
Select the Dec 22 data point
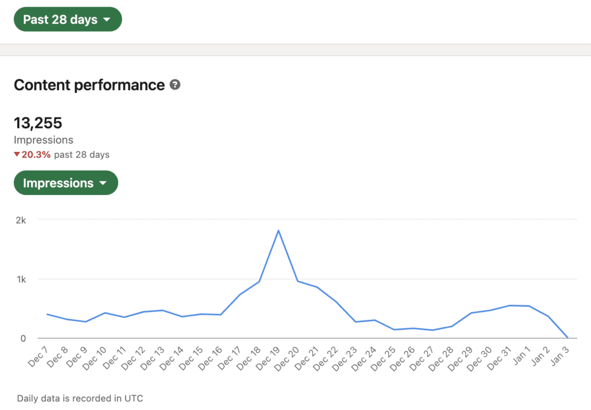336,302
